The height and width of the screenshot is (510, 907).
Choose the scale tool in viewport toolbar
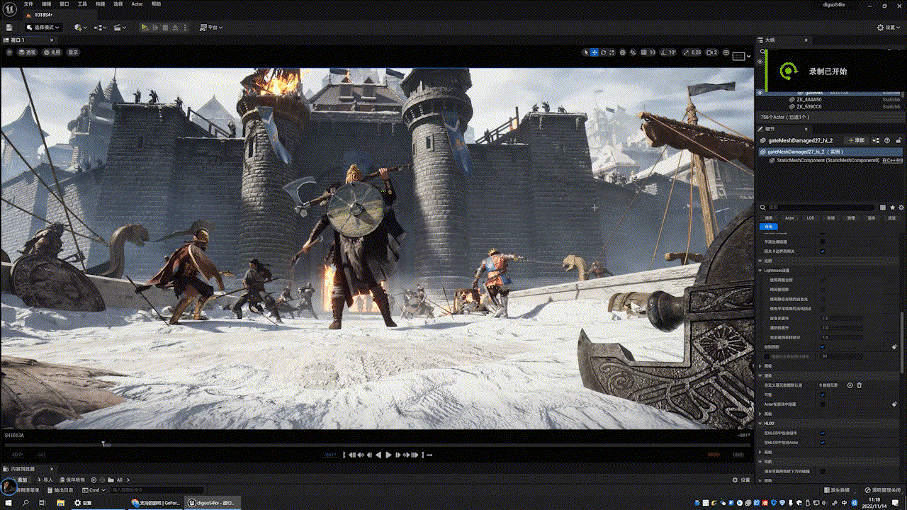coord(612,52)
